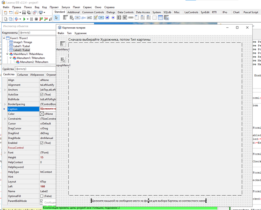The height and width of the screenshot is (210, 261).
Task: Expand the Anchors property
Action: click(5, 90)
